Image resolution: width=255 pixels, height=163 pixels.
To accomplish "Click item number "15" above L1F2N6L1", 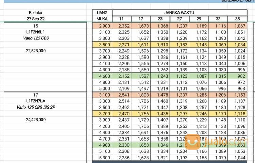I will point(35,26).
